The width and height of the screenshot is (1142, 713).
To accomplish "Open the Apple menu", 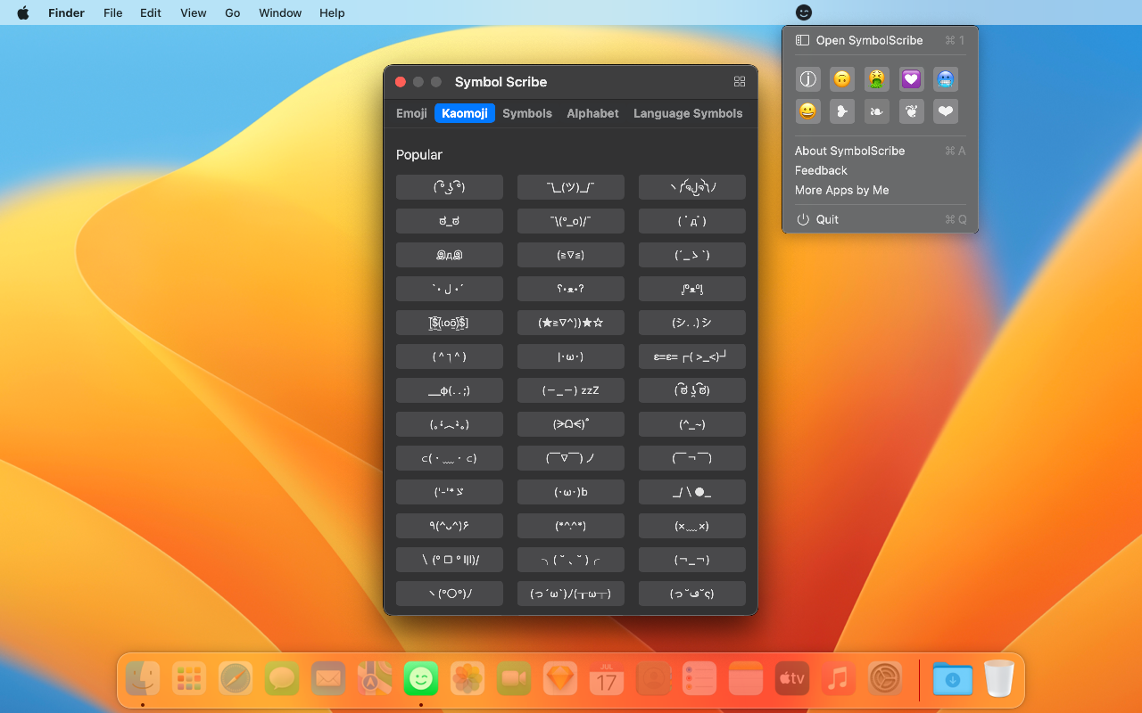I will (23, 12).
